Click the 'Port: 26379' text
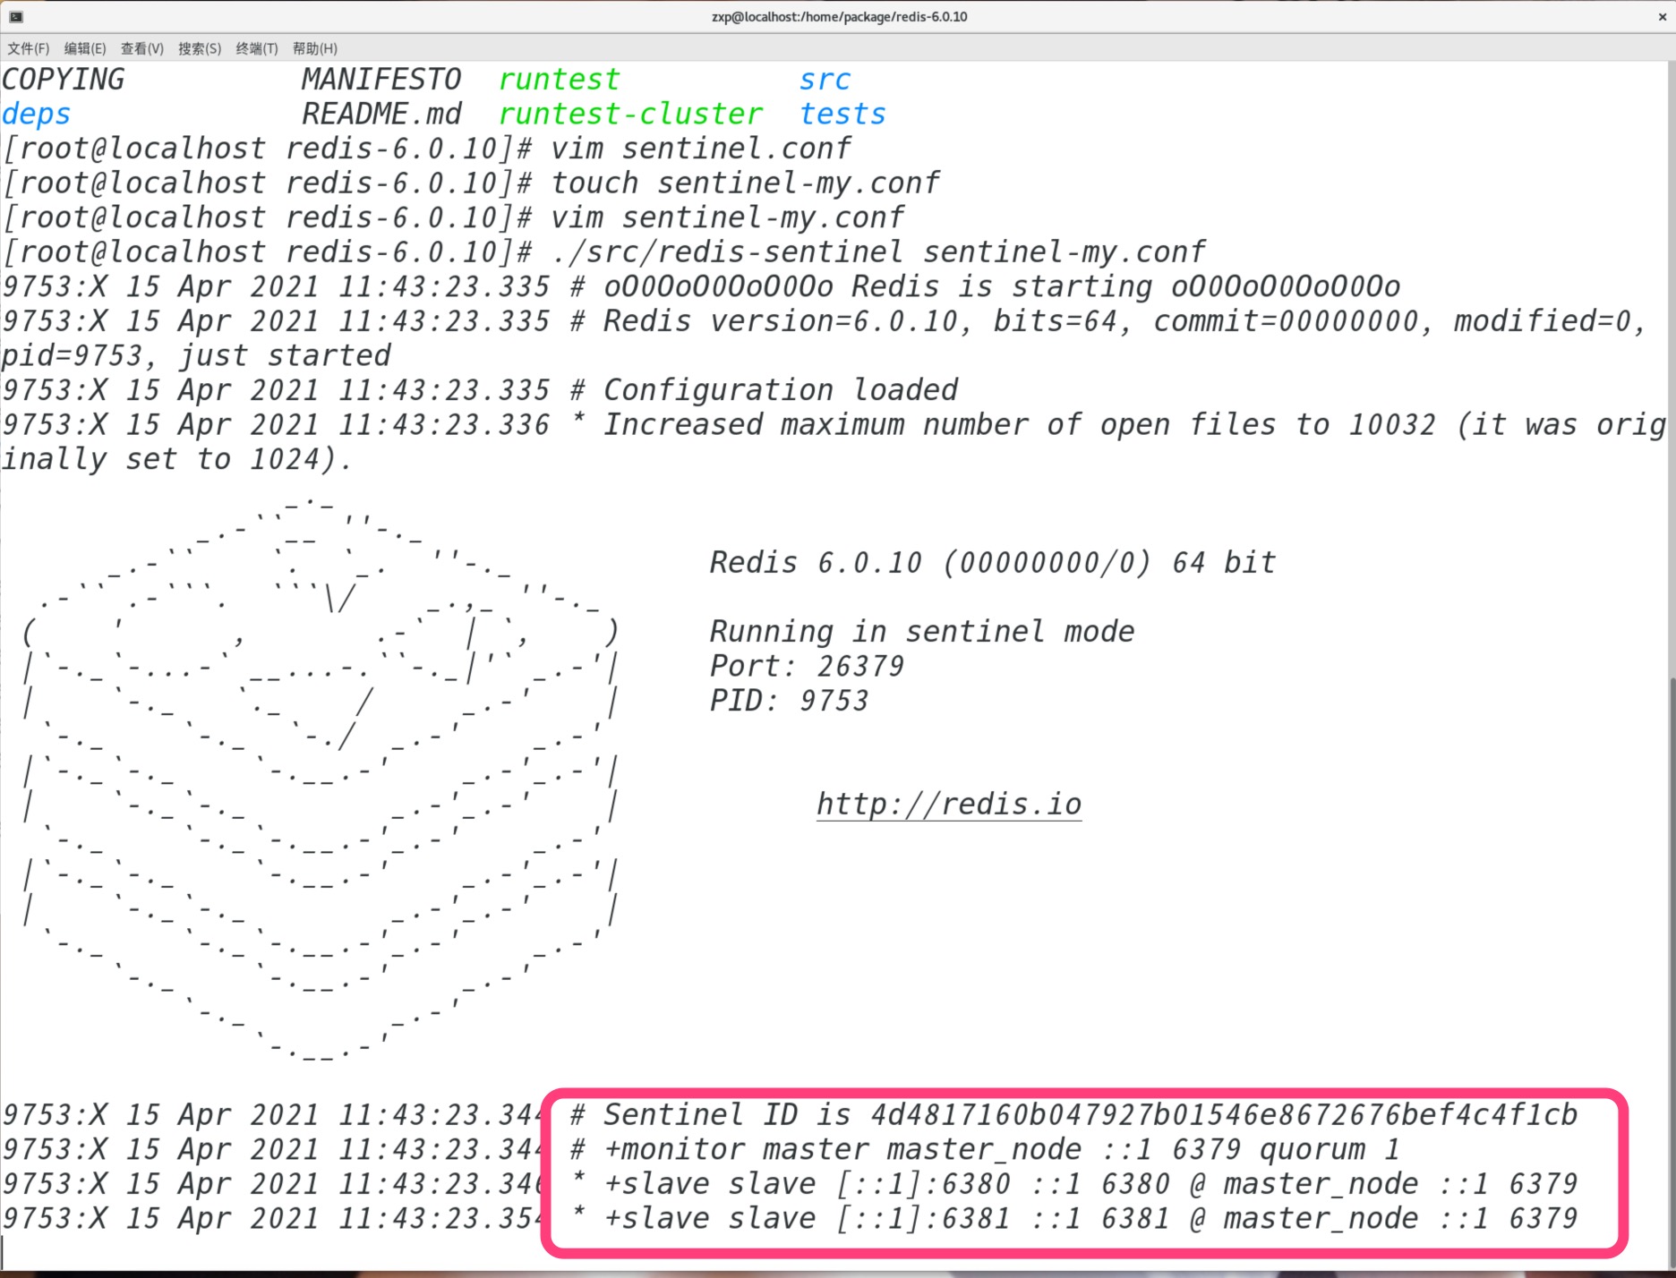 pos(807,667)
